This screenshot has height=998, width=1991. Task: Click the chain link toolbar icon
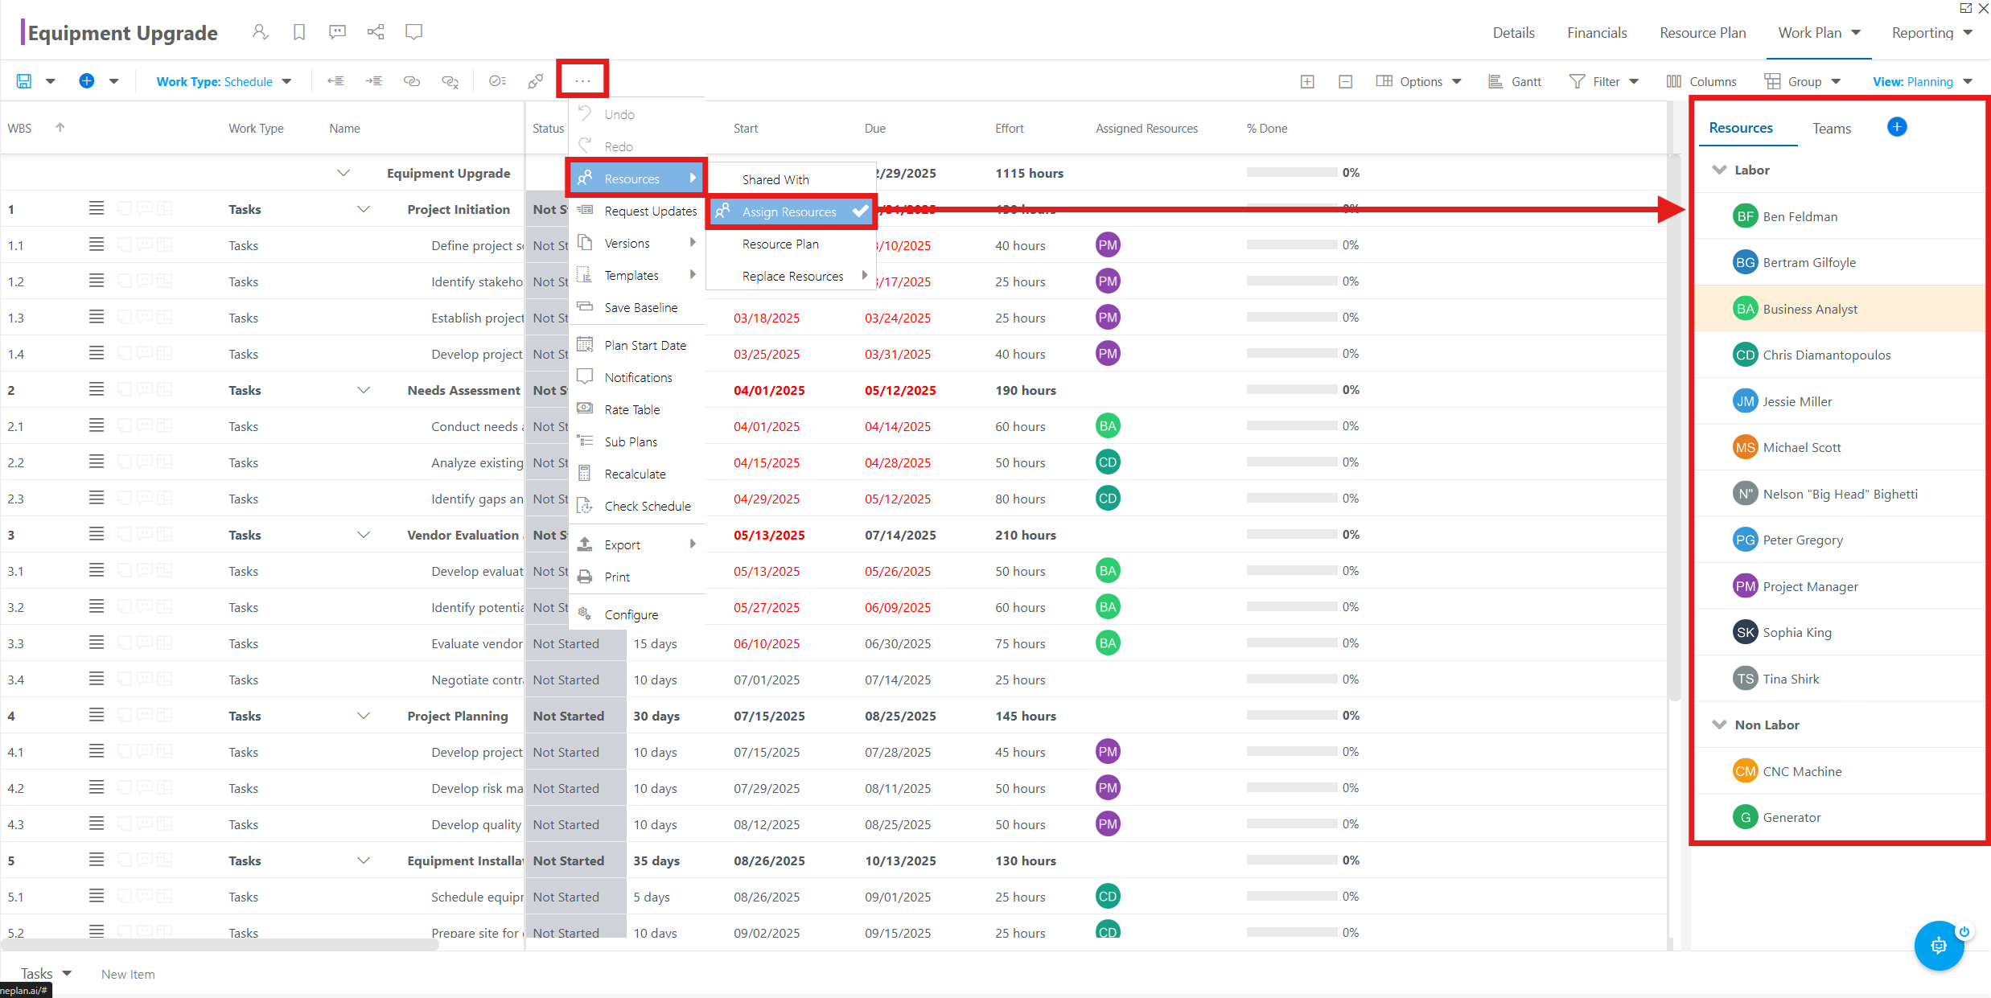coord(536,81)
